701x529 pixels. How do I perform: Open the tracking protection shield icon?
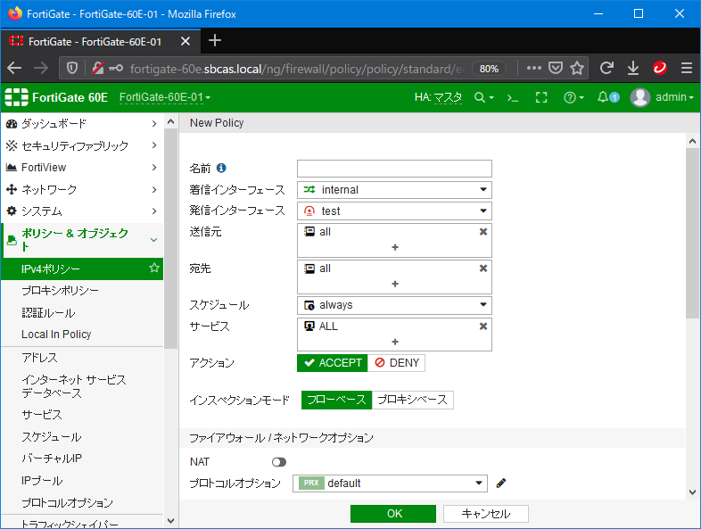pyautogui.click(x=72, y=69)
